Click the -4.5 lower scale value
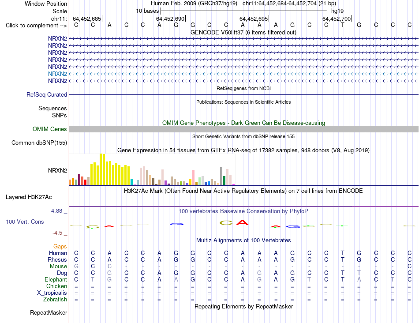This screenshot has height=323, width=419. click(57, 233)
